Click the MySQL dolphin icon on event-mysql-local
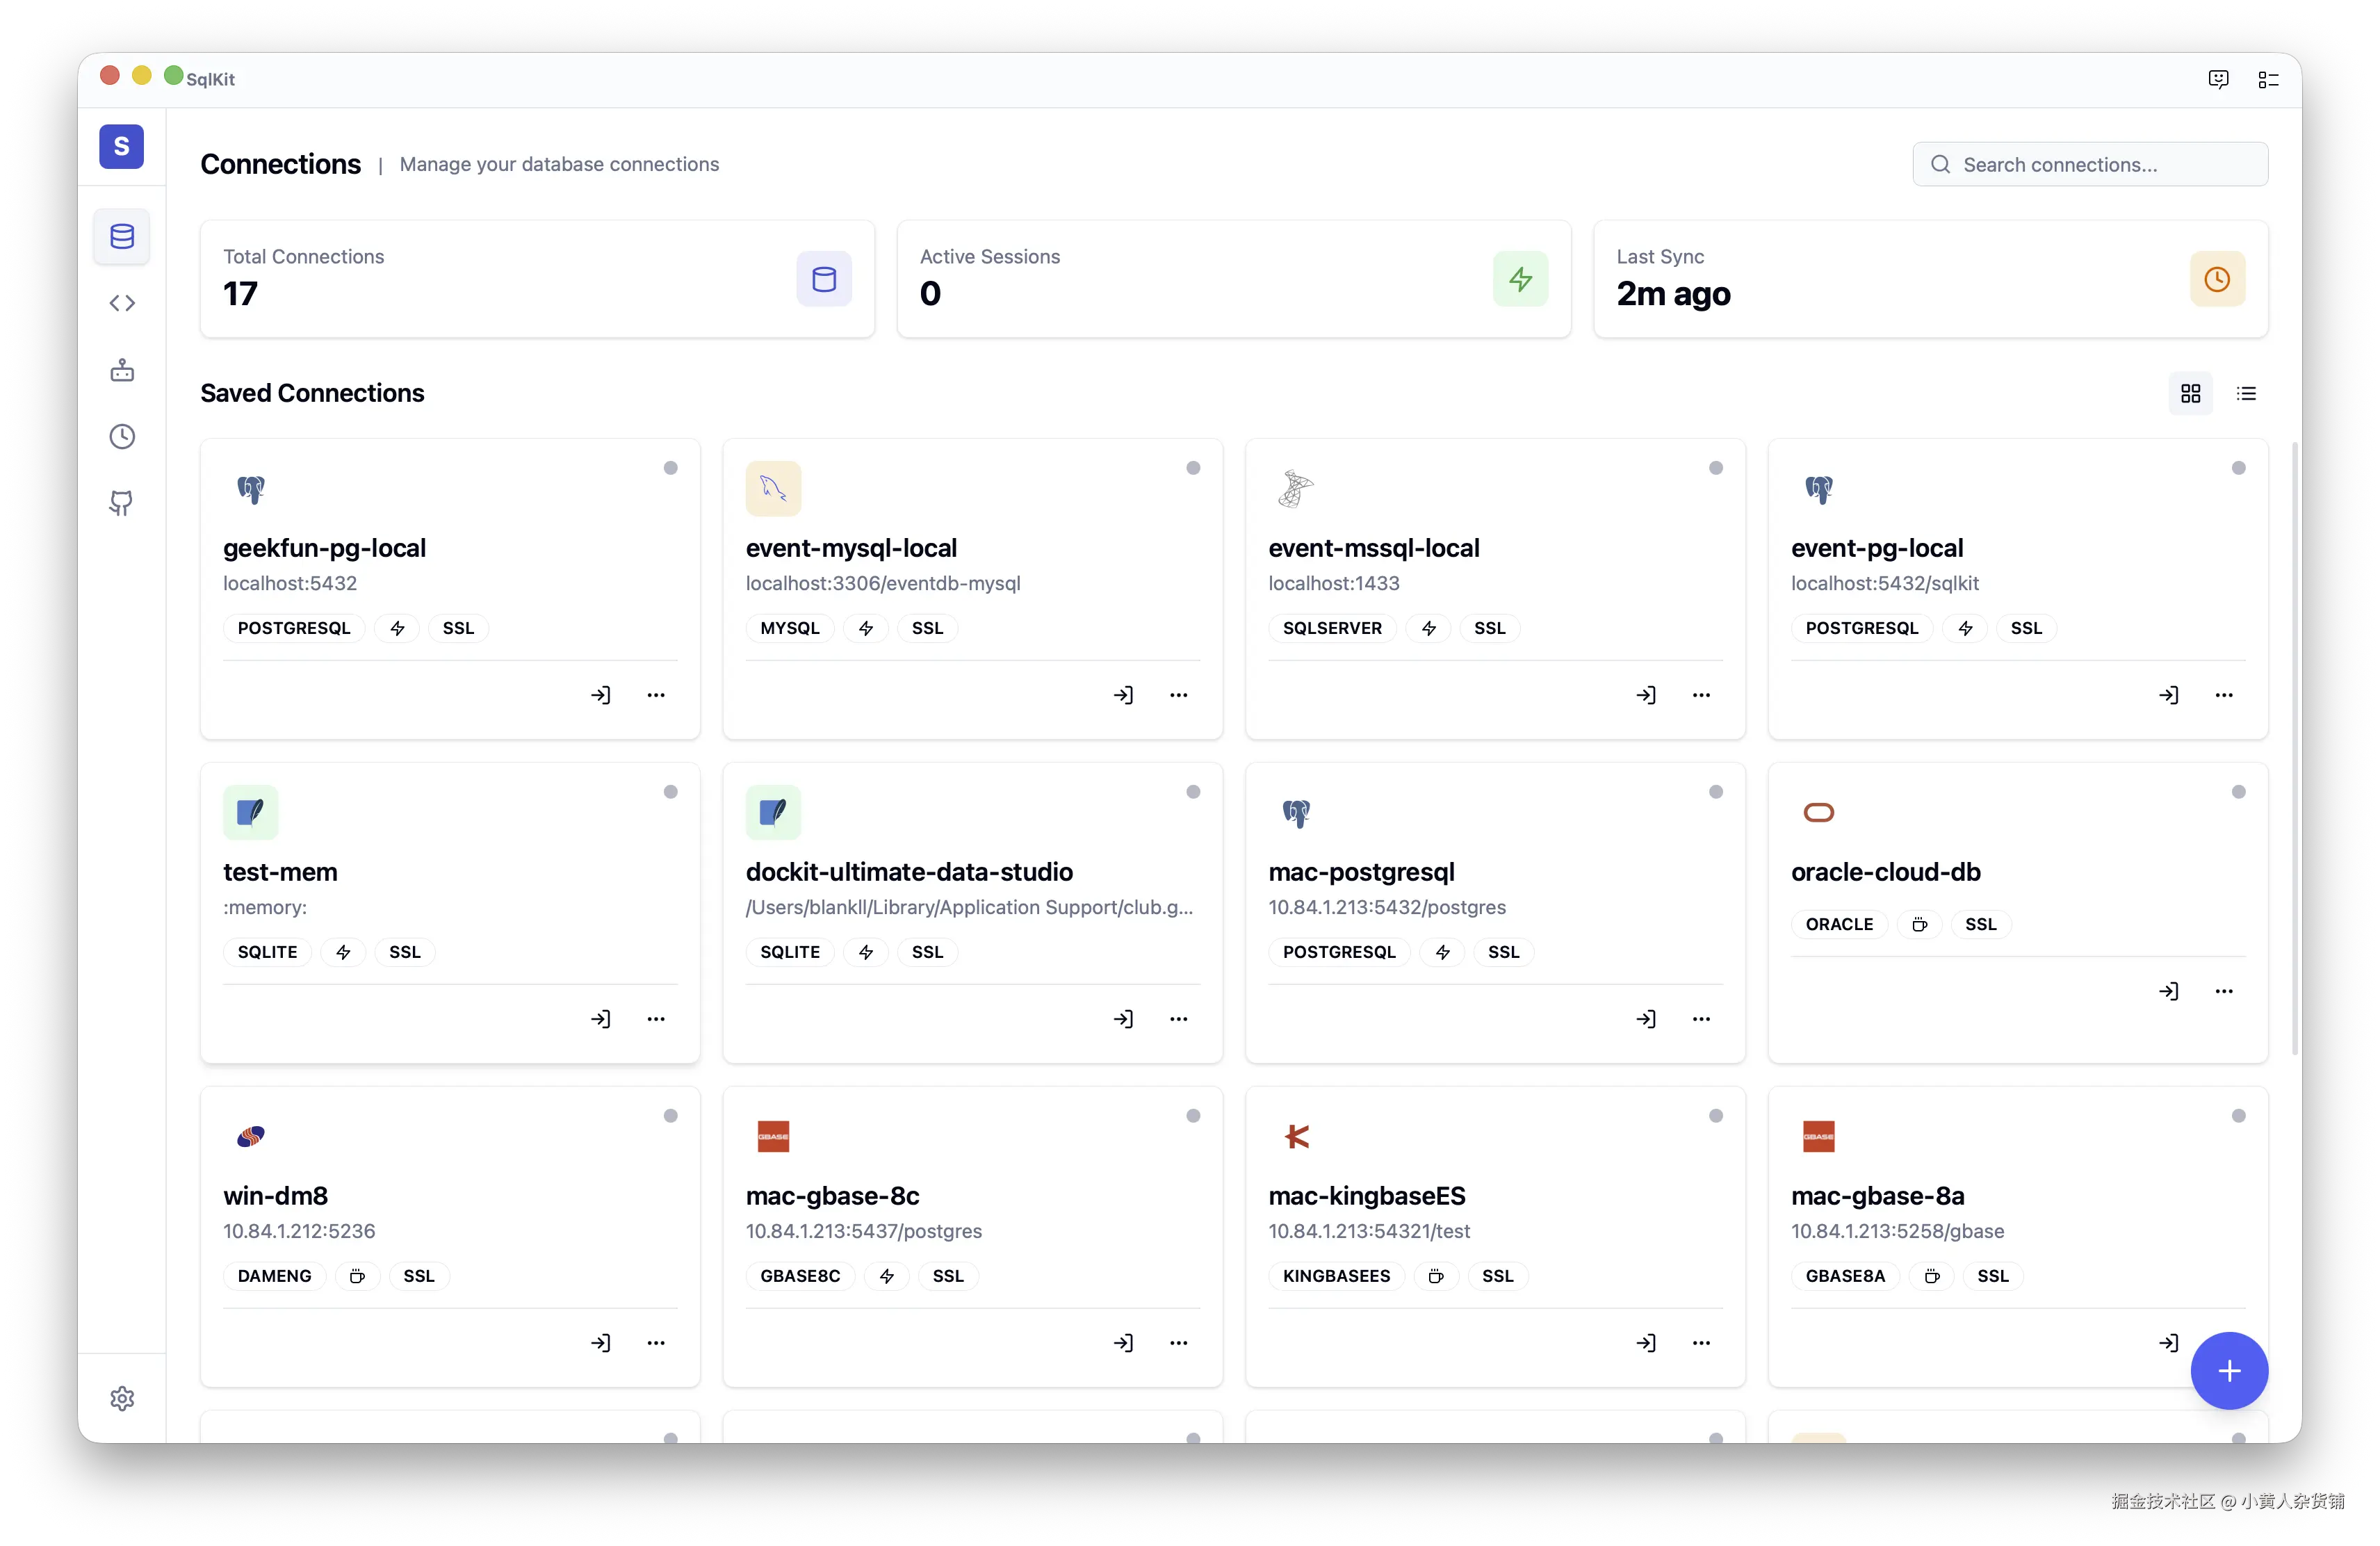The height and width of the screenshot is (1546, 2380). (773, 489)
